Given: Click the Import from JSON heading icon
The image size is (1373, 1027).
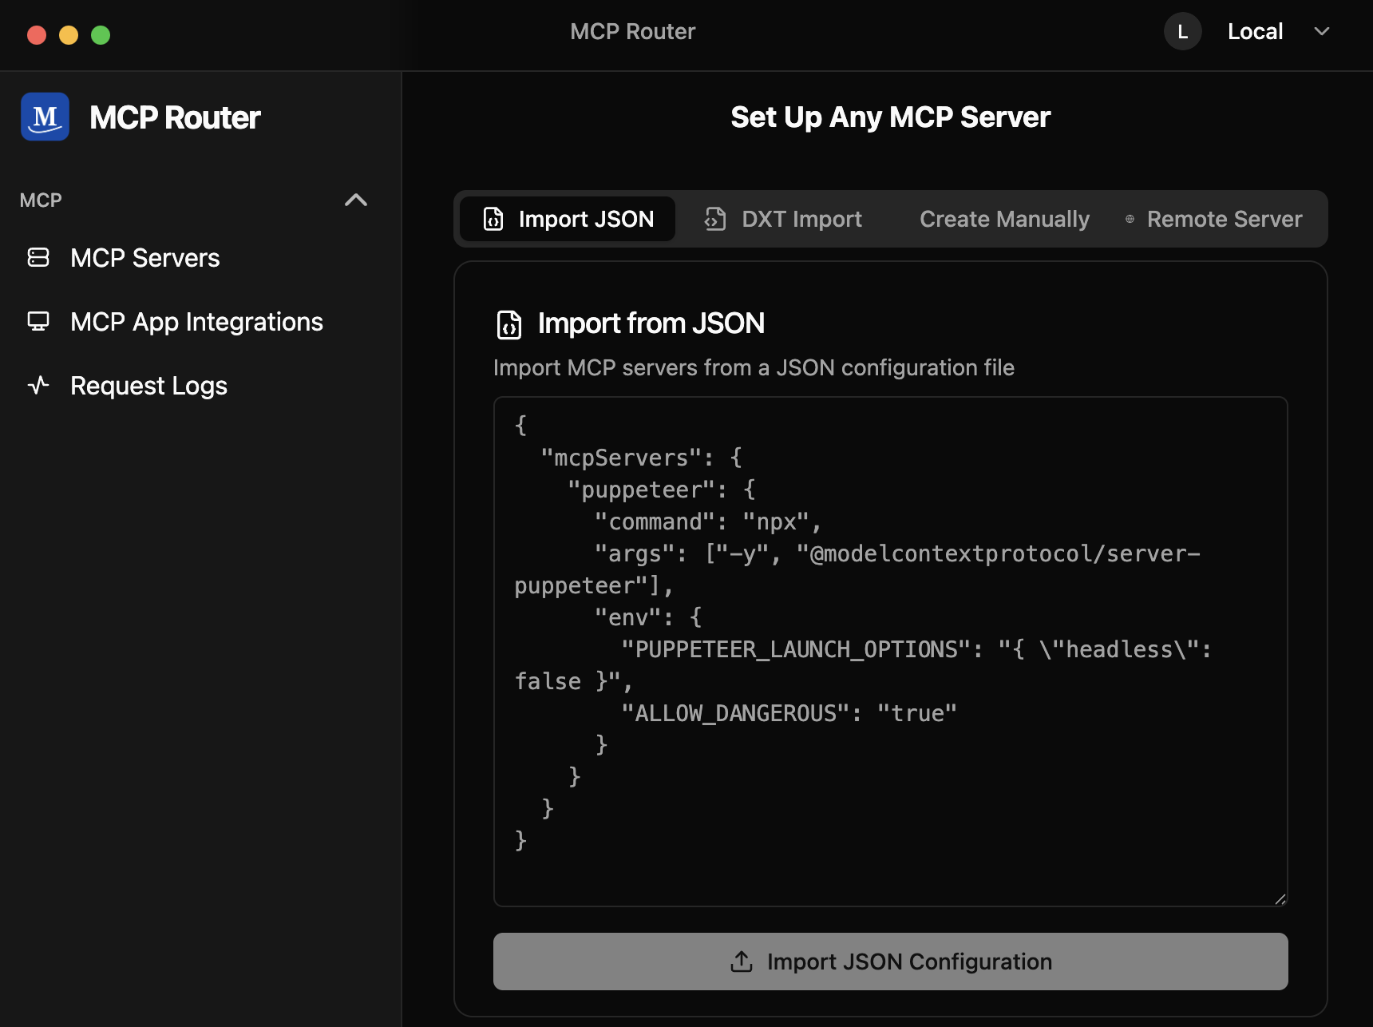Looking at the screenshot, I should (509, 324).
